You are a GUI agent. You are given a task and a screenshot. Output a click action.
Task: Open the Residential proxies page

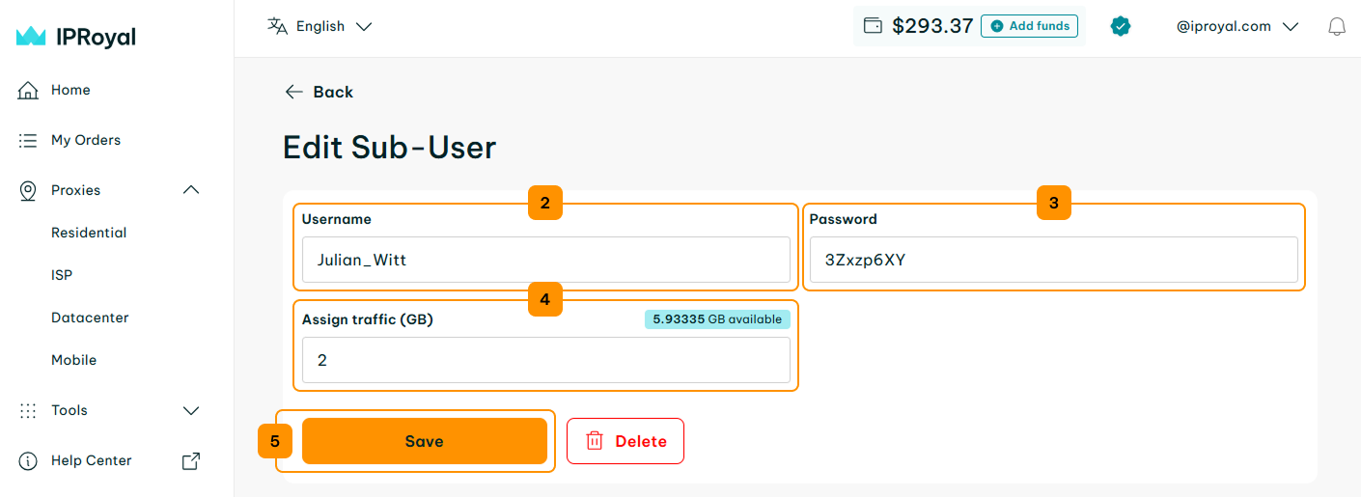coord(89,233)
